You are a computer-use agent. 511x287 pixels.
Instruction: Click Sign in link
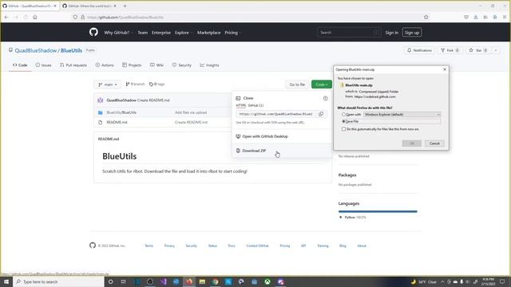click(x=391, y=33)
